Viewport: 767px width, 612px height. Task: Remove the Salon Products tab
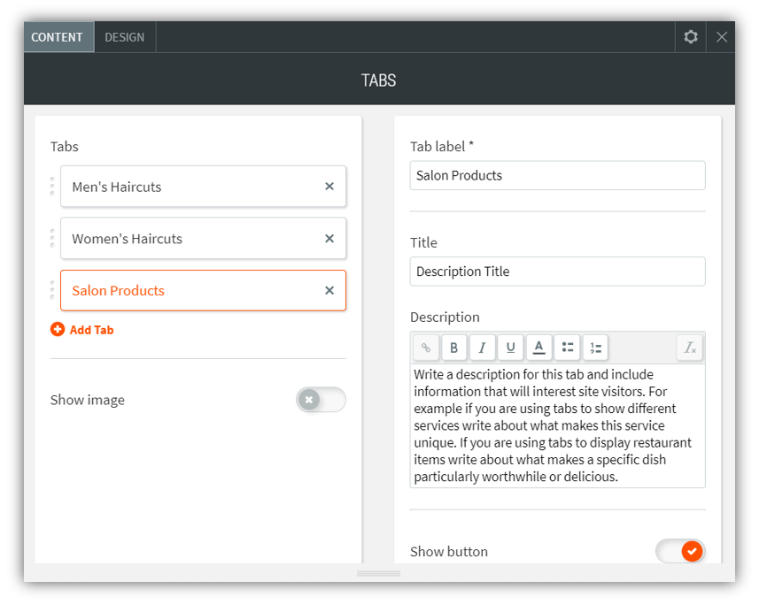[329, 290]
